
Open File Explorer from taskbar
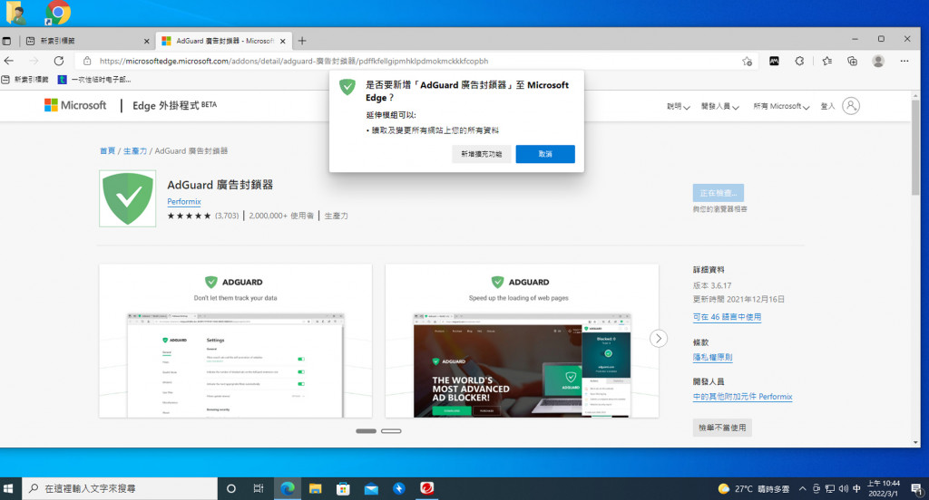(x=315, y=488)
